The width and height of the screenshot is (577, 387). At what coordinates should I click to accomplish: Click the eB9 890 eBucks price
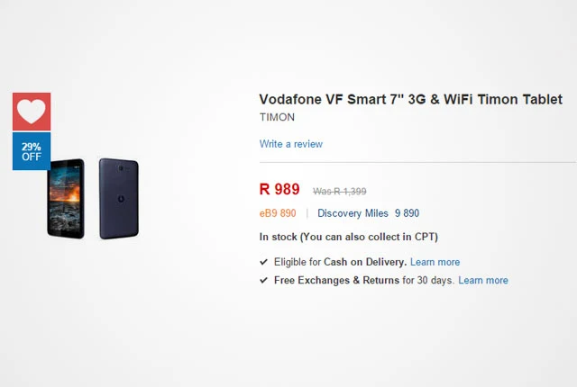[x=278, y=213]
